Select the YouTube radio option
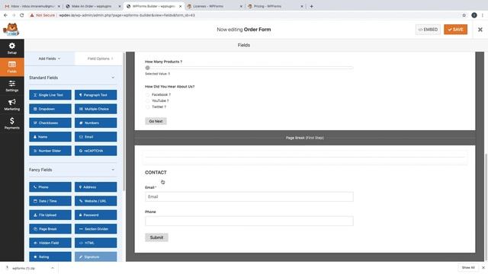 (x=147, y=100)
